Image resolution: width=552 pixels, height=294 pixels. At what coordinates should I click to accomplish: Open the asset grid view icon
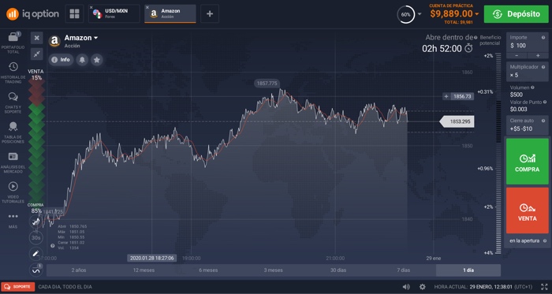click(75, 13)
